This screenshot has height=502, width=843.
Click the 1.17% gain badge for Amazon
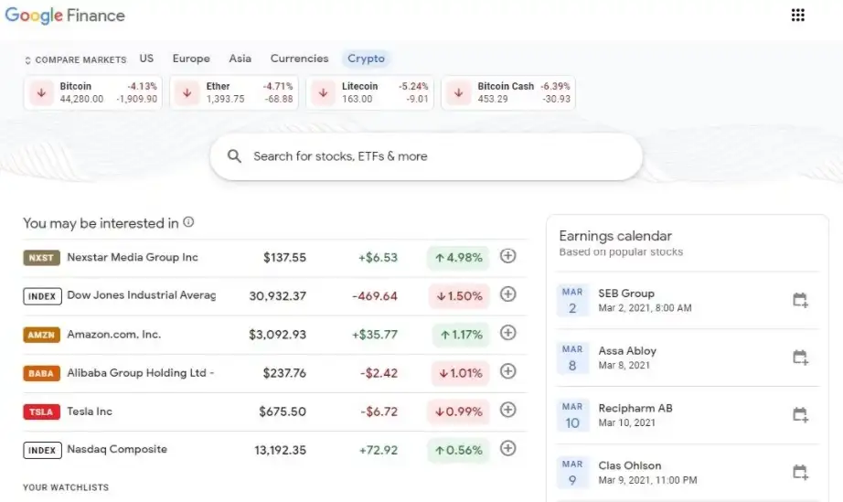click(461, 335)
